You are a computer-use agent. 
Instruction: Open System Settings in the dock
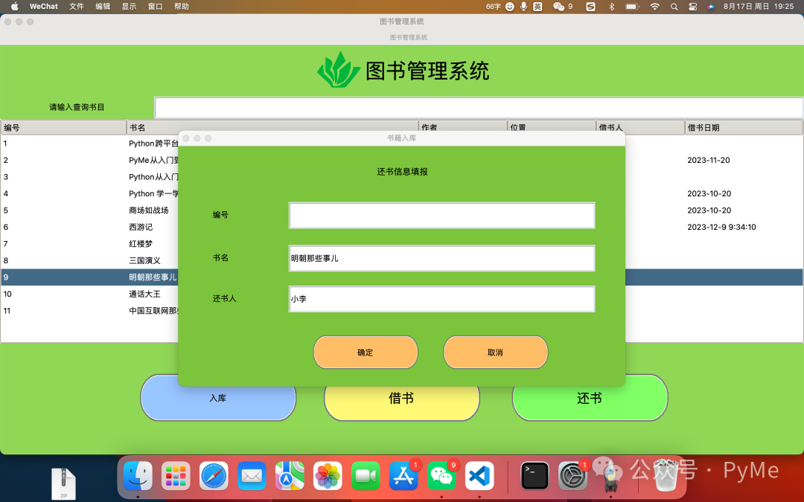(572, 476)
